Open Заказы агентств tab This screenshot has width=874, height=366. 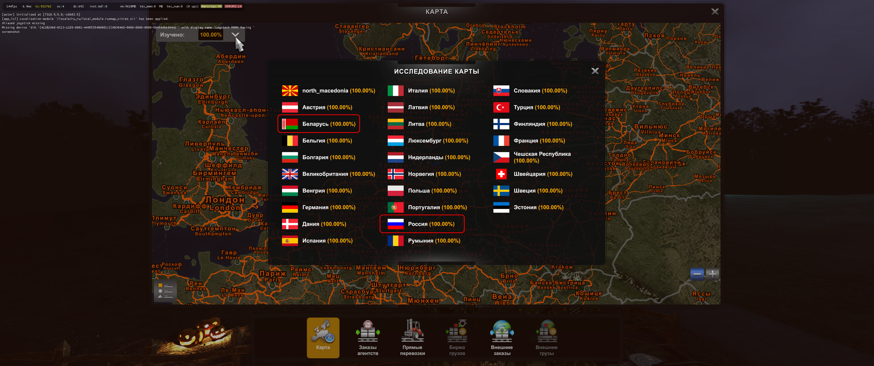367,338
